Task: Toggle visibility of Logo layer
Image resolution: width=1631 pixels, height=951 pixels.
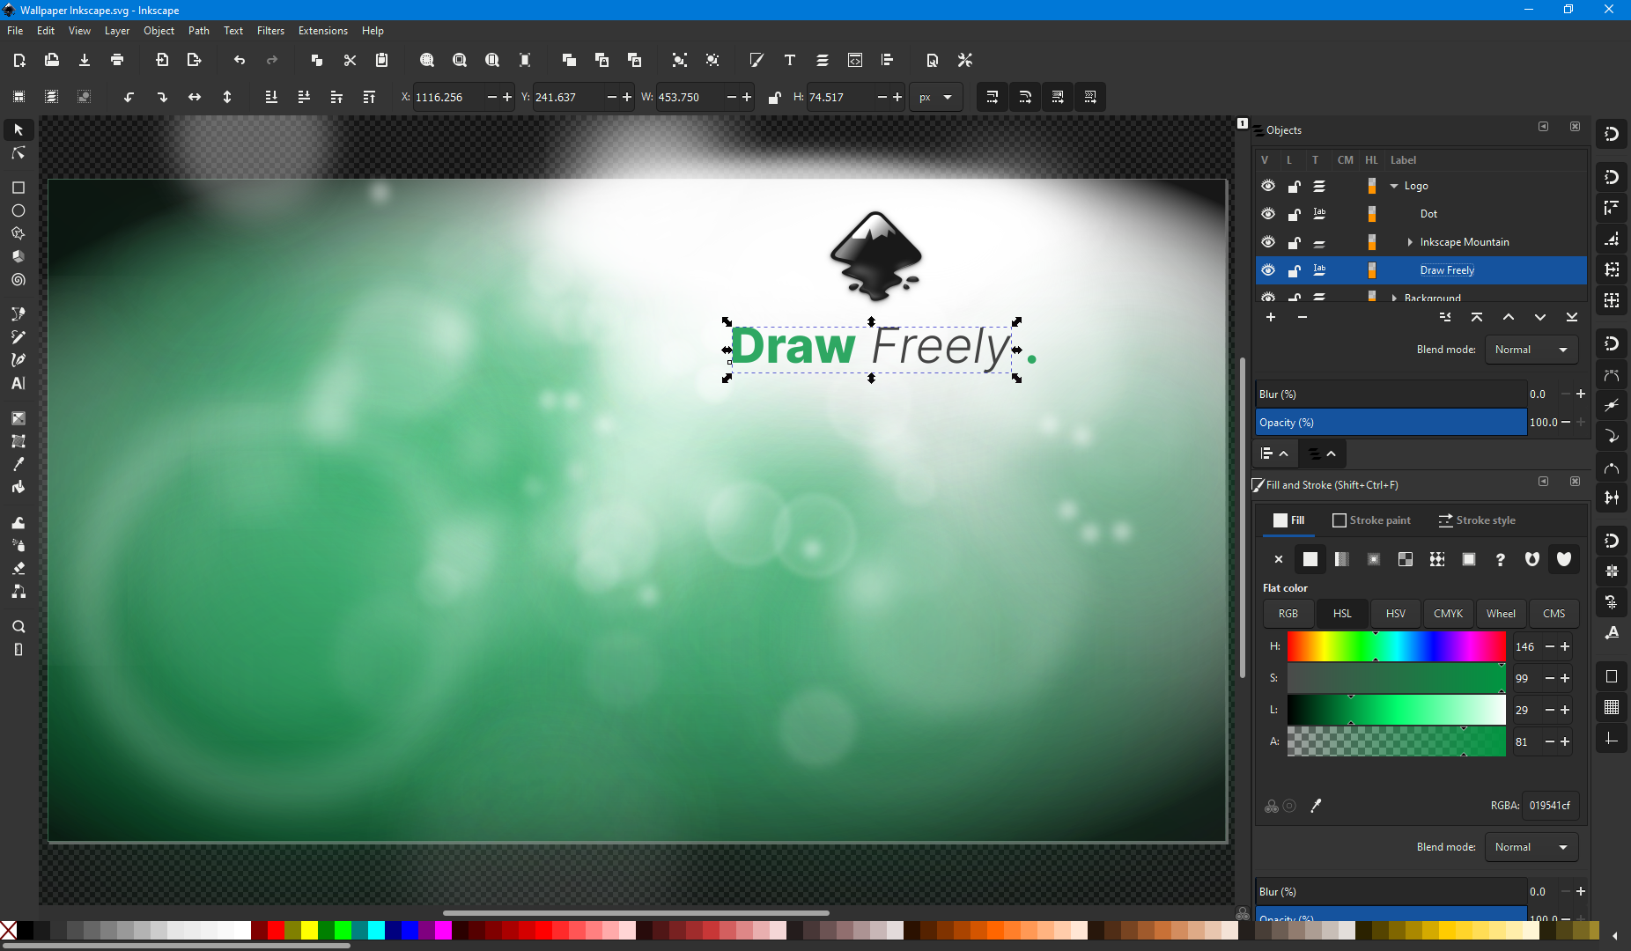Action: click(x=1268, y=186)
